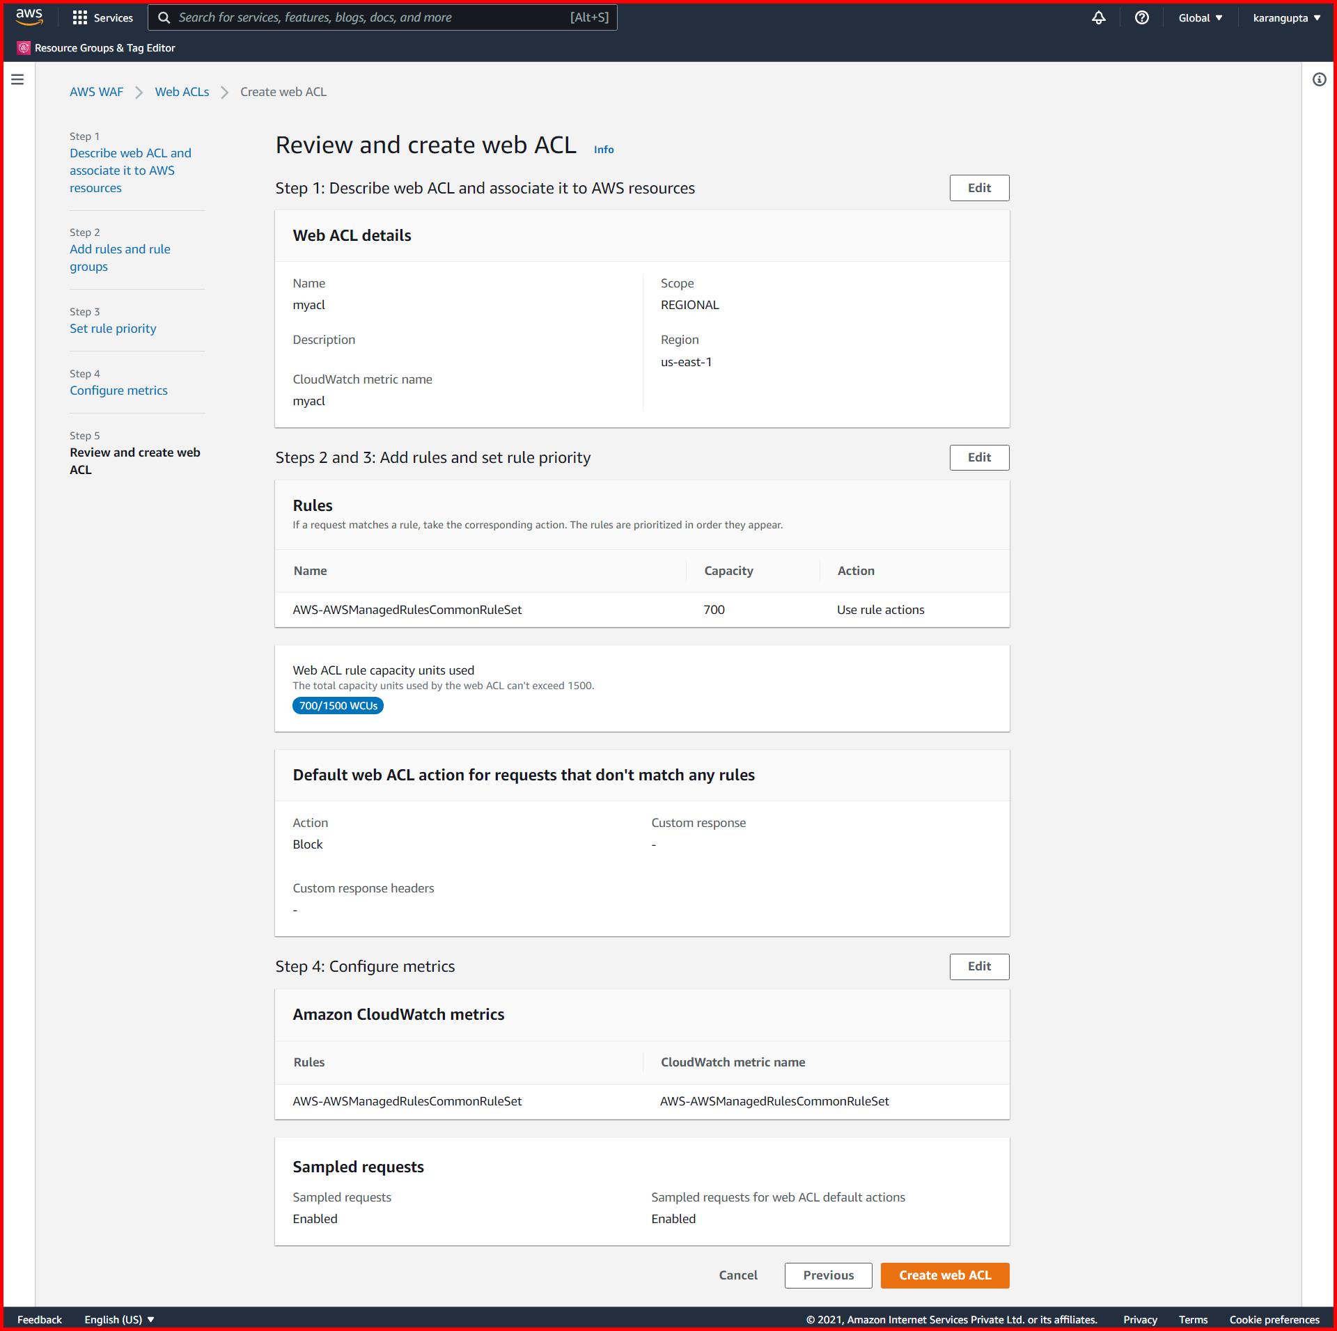
Task: Navigate to Web ACLs breadcrumb
Action: click(182, 91)
